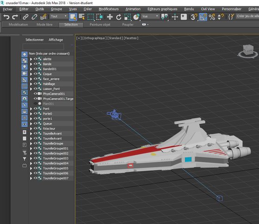Screen dimensions: 259x224
Task: Expand the TourelleGroupe003 tree node
Action: click(31, 158)
